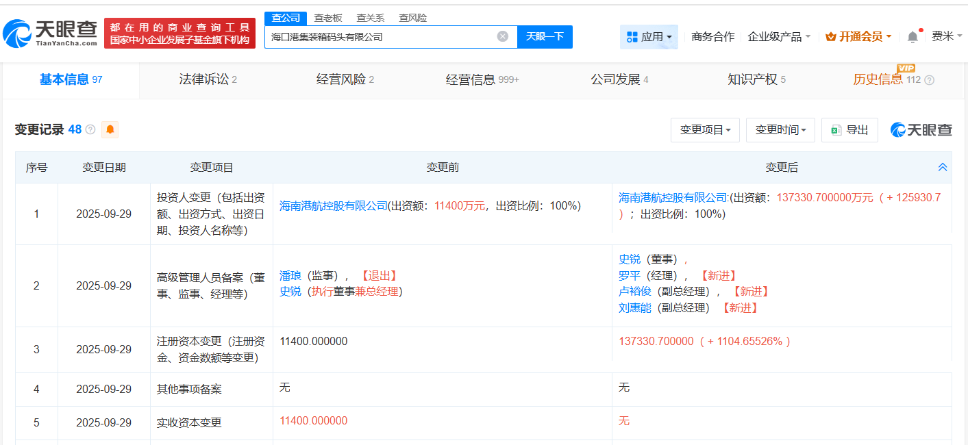Open the 变更时间 filter dropdown
Viewport: 968px width, 445px height.
point(780,129)
